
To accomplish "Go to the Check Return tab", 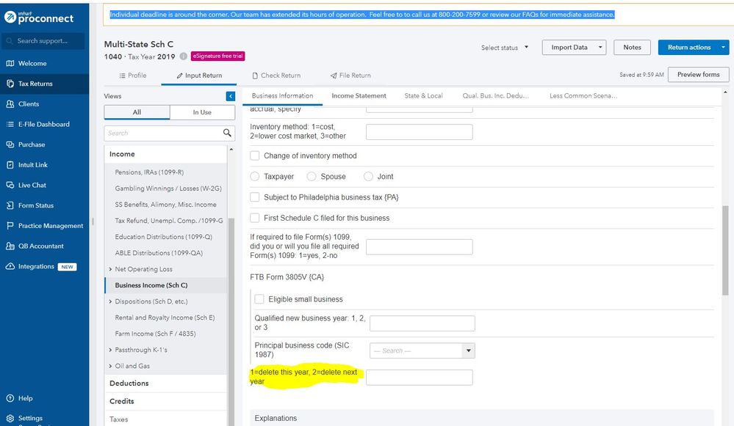I will 276,76.
